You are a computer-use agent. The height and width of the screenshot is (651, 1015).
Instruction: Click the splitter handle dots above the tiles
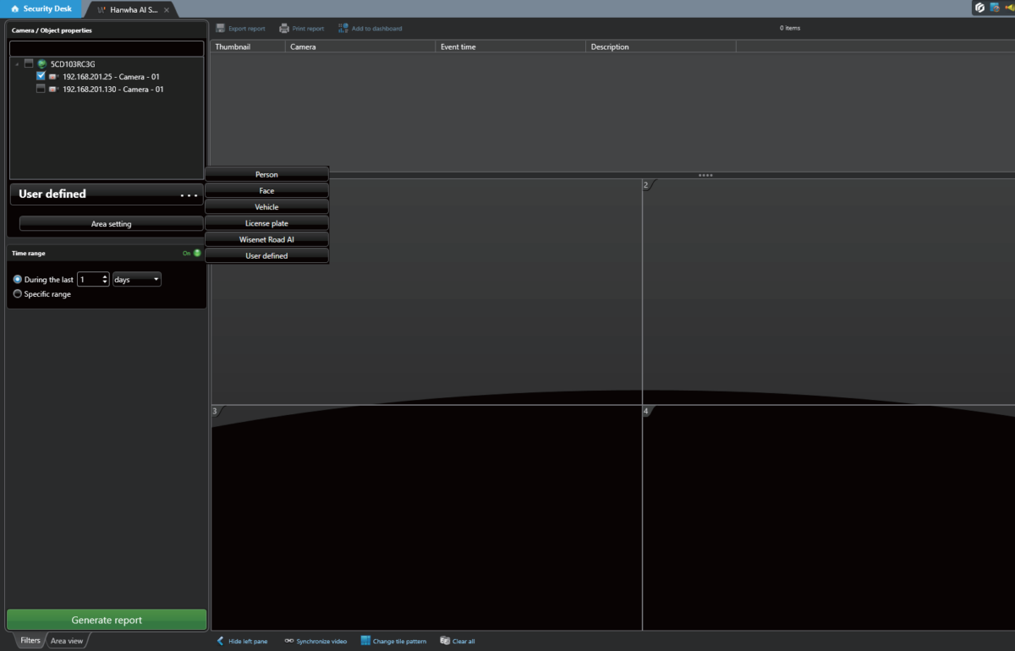(705, 175)
